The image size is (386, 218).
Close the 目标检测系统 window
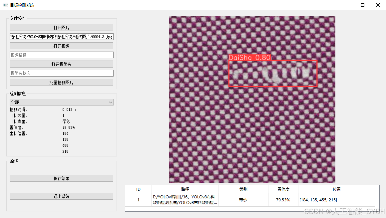[x=378, y=5]
